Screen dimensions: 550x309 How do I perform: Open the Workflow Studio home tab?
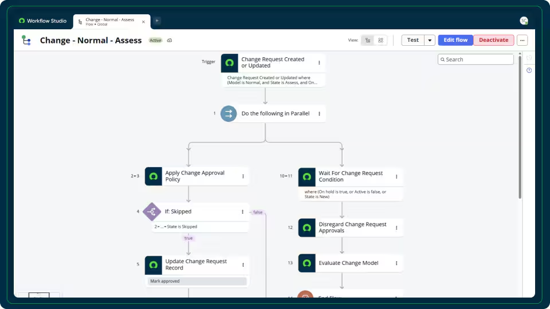(x=42, y=21)
